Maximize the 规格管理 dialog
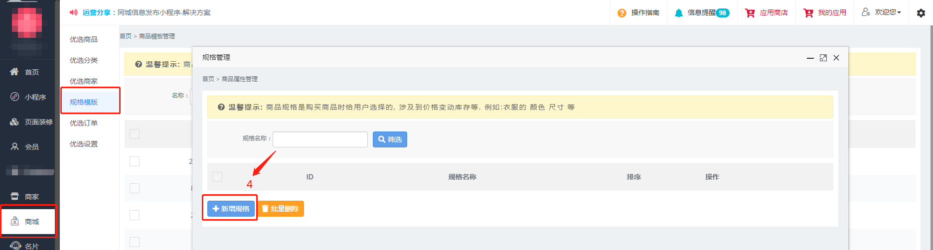Viewport: 933px width, 250px height. pos(823,58)
